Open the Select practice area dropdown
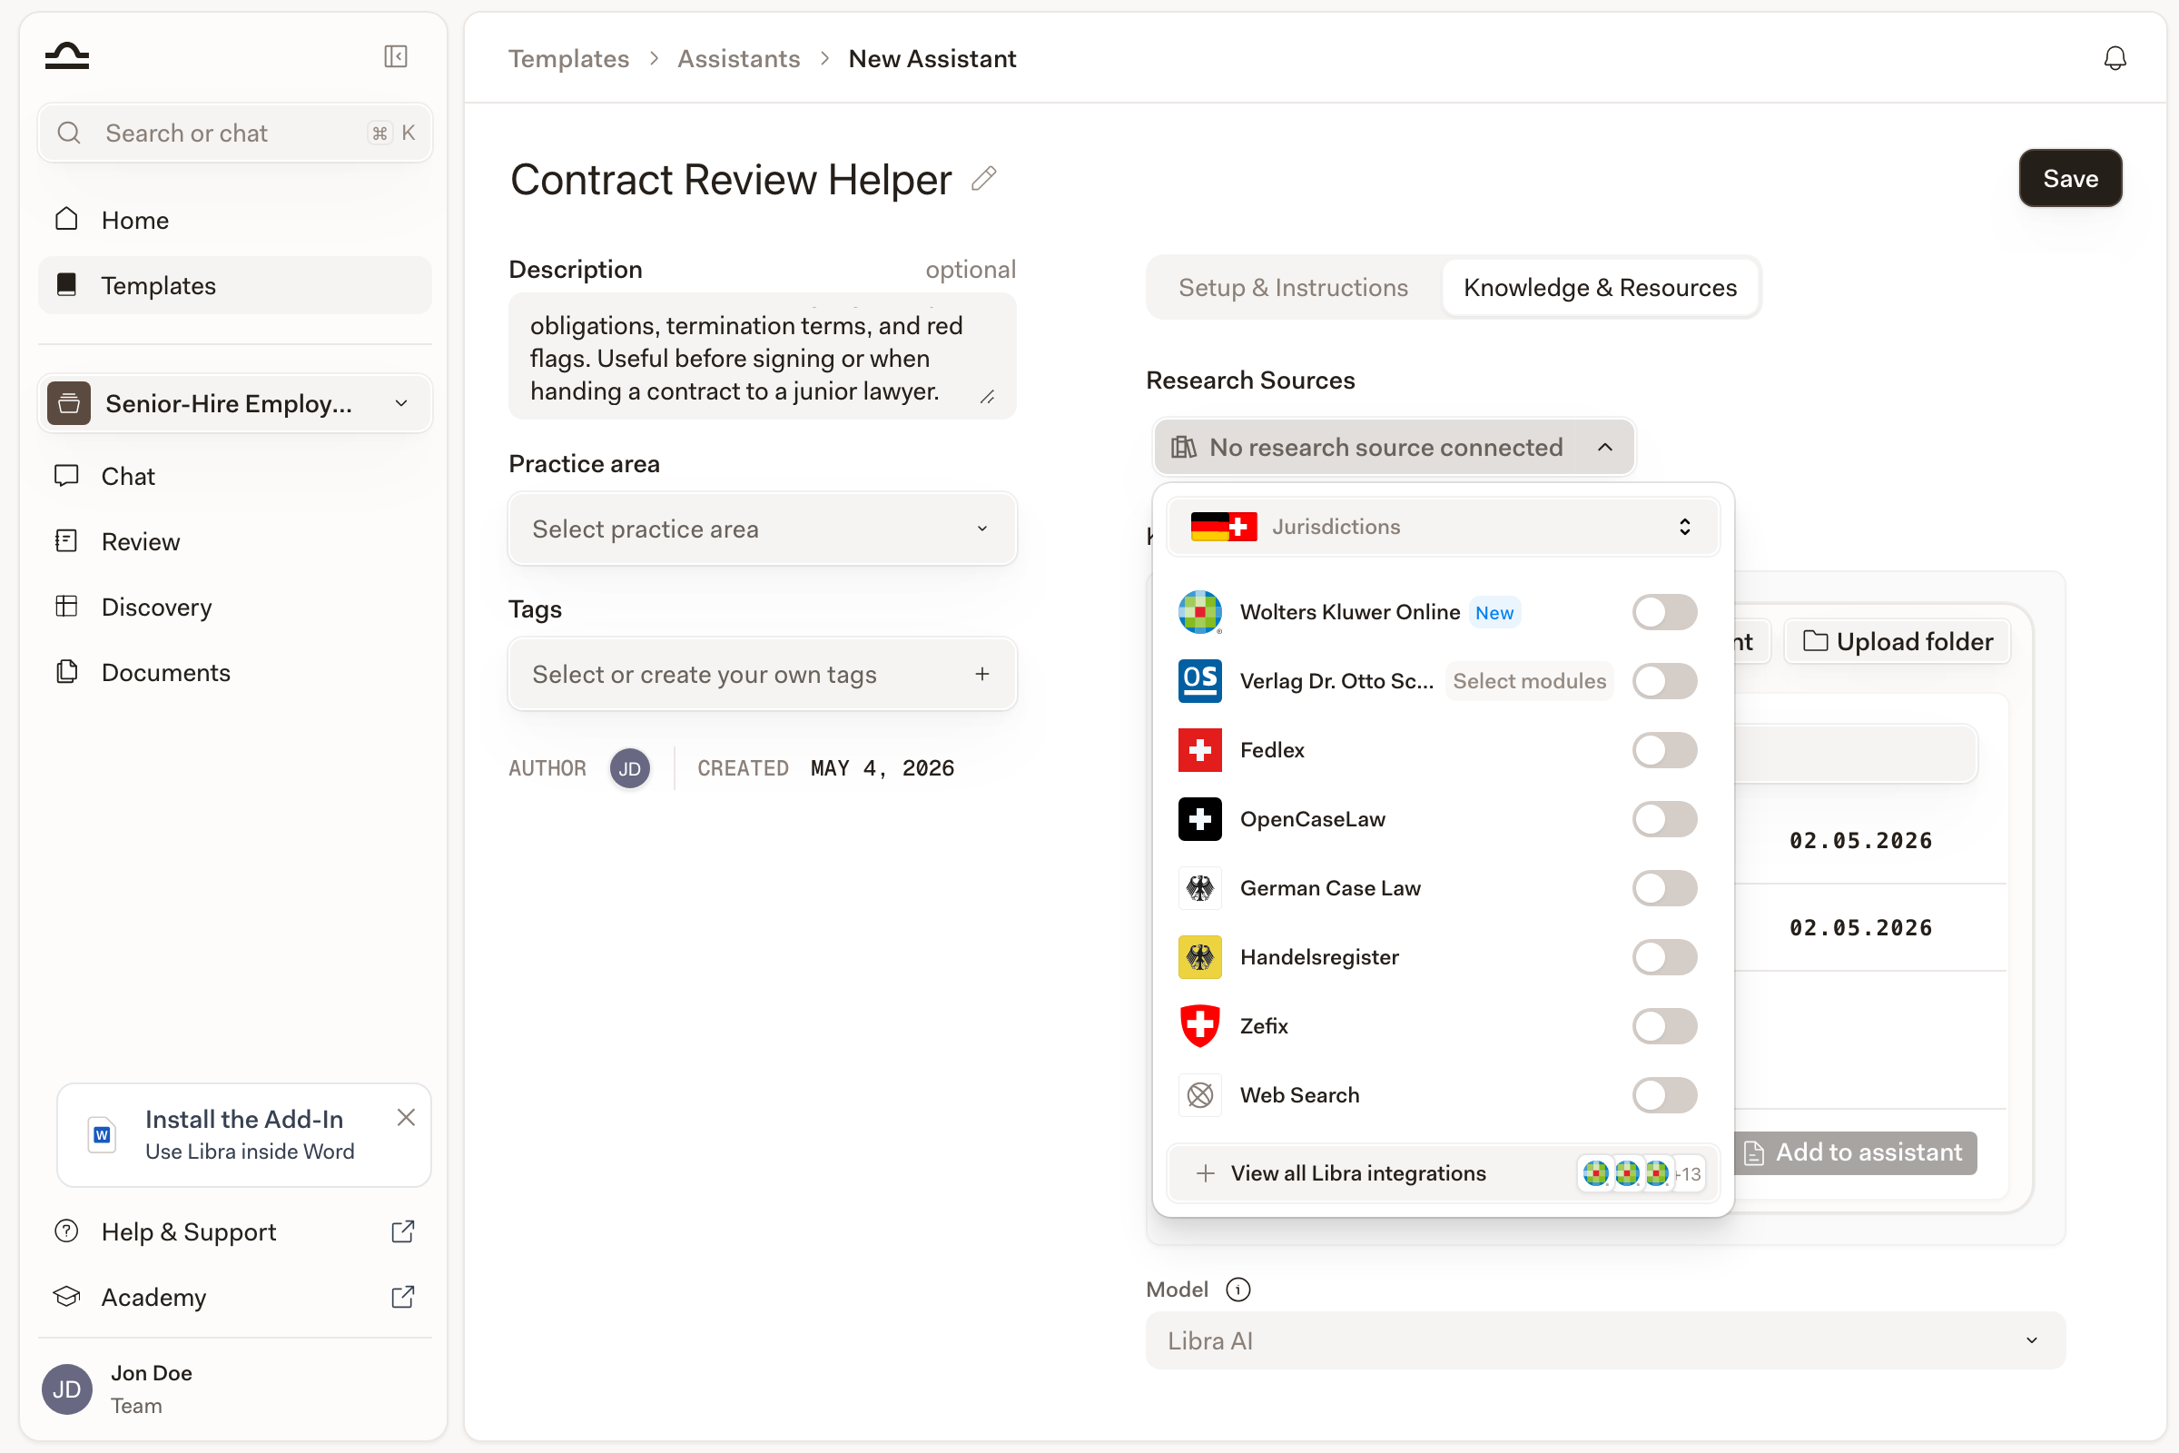 coord(763,529)
